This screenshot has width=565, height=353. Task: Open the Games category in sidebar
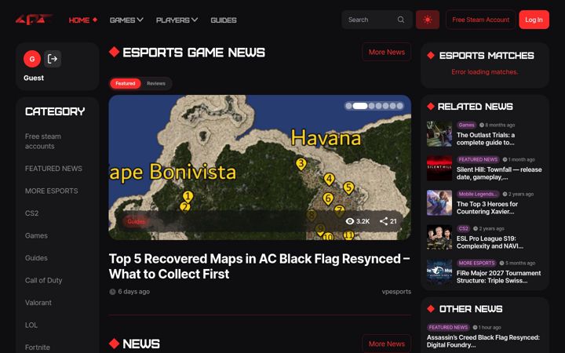point(36,235)
